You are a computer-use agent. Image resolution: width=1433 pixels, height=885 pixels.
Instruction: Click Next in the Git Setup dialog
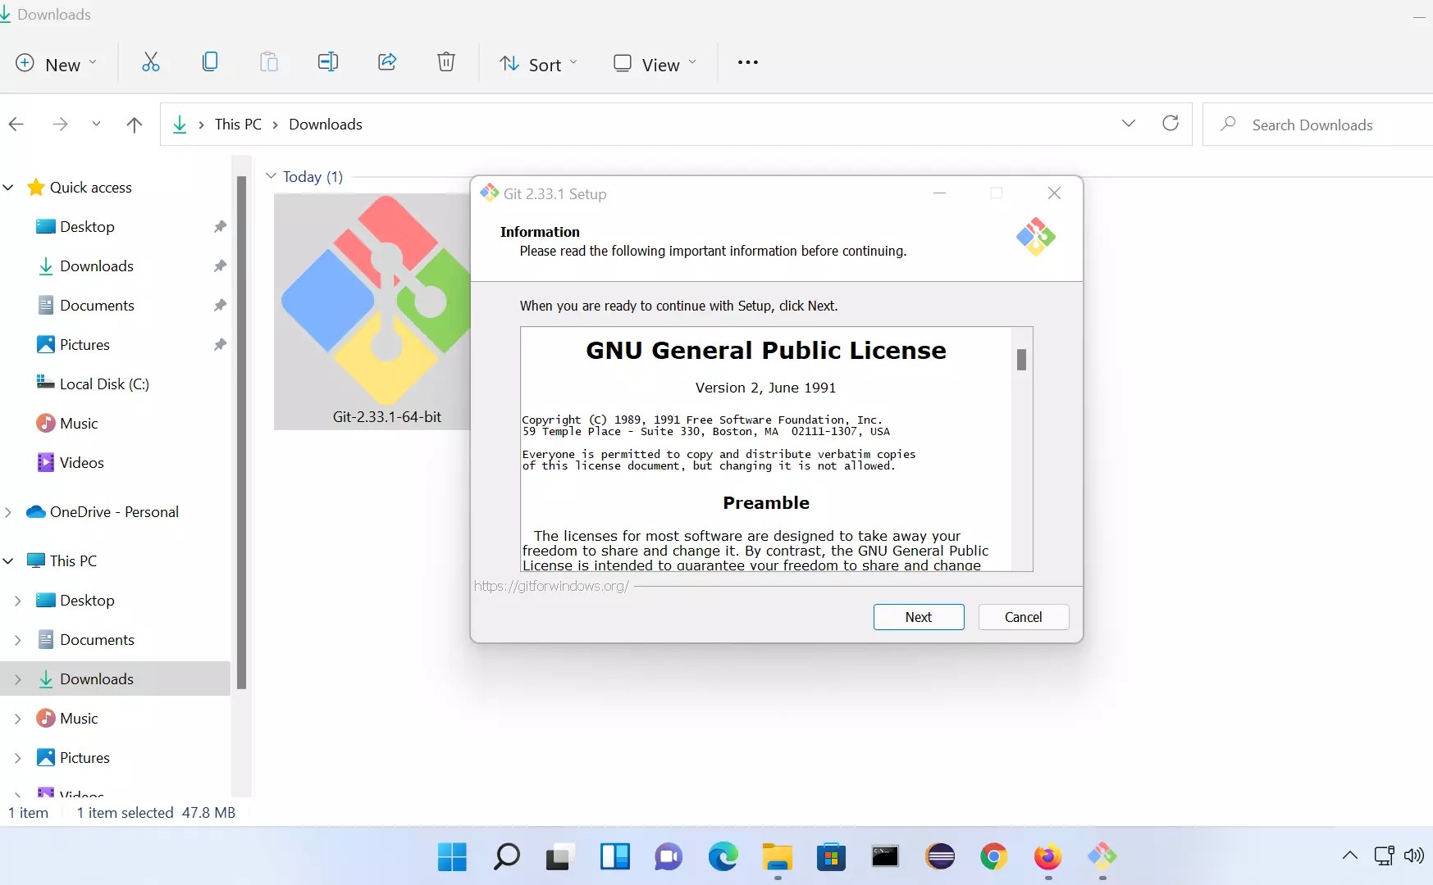tap(919, 617)
